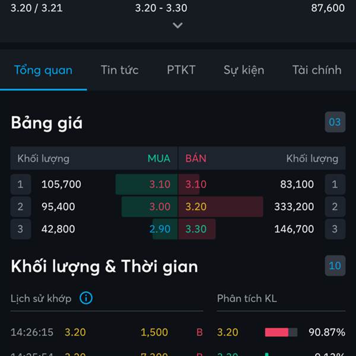Open the Lịch sử khớp info icon
The image size is (356, 356).
pos(86,298)
